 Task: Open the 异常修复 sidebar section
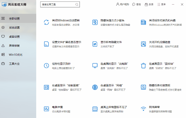click(14, 45)
